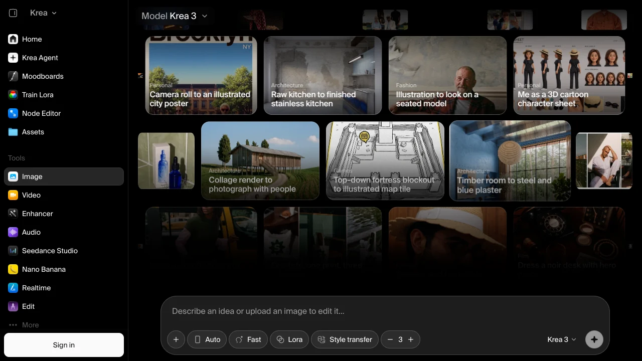Go to Seedance Studio label
The image size is (642, 361).
tap(50, 251)
